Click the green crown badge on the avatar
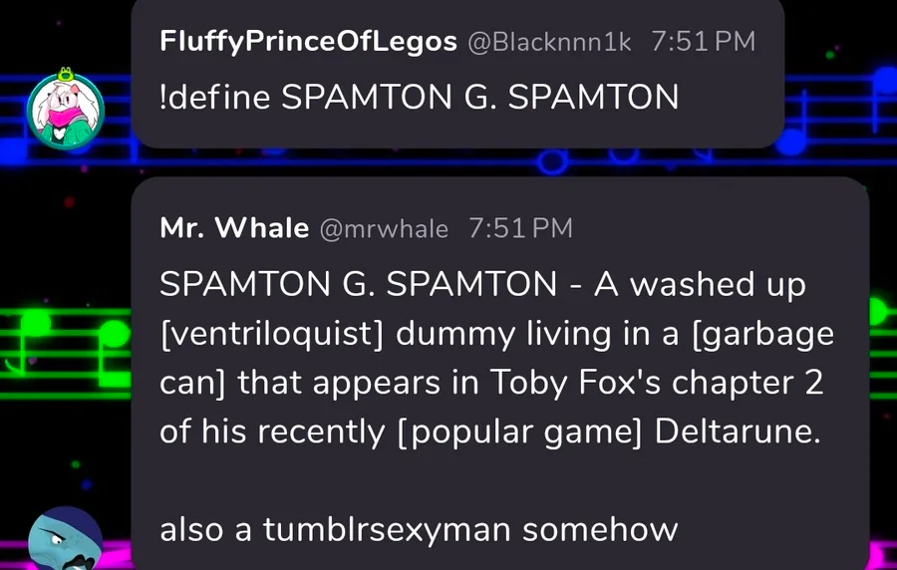Viewport: 897px width, 570px height. pos(65,72)
